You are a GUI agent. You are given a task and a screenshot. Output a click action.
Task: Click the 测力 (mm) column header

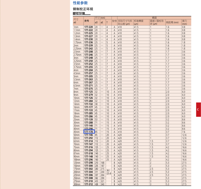tap(185, 22)
